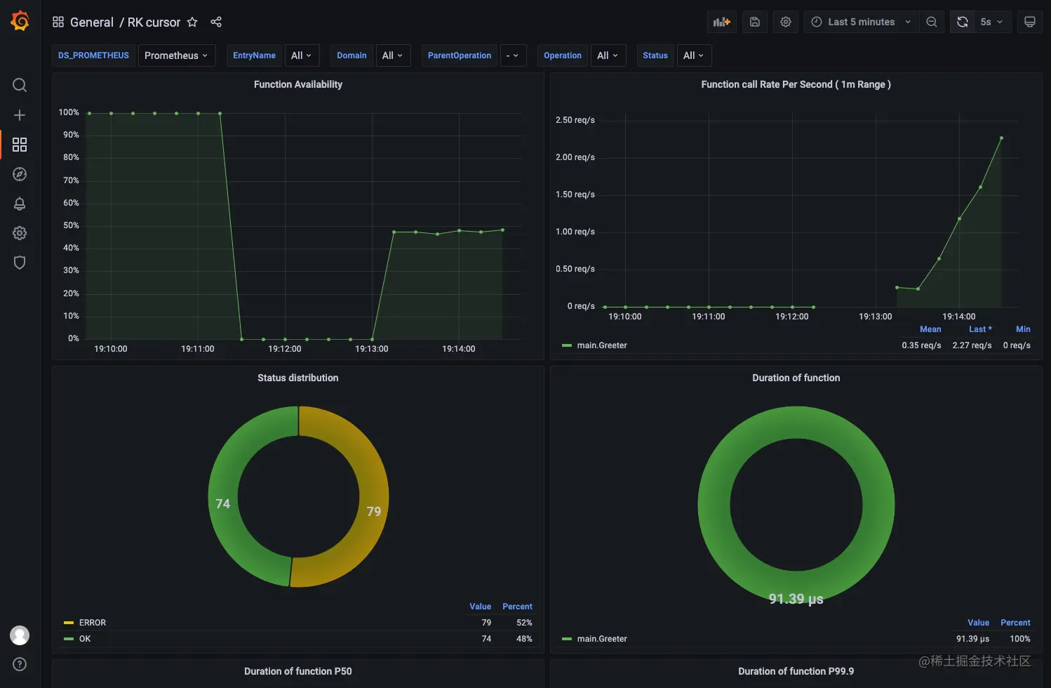Toggle main.Greeter series in call rate legend
Screen dimensions: 1051x688
[602, 345]
